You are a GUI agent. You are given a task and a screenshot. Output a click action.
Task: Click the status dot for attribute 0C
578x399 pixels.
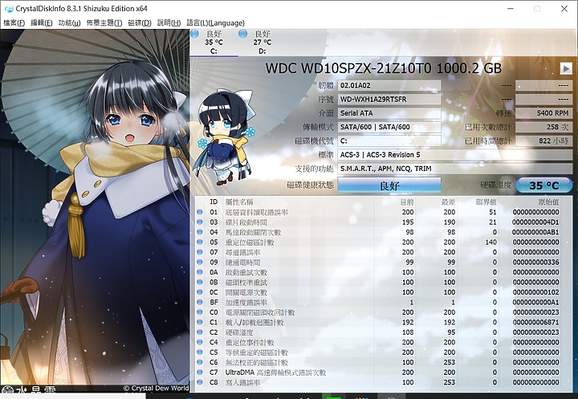tap(200, 292)
